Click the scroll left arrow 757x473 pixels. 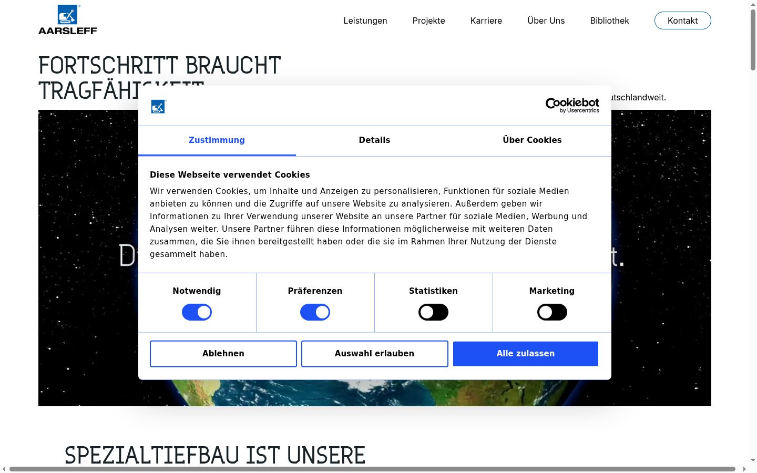pyautogui.click(x=4, y=469)
